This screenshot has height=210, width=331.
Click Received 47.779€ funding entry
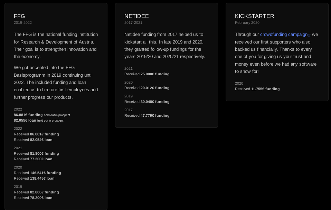pyautogui.click(x=147, y=115)
